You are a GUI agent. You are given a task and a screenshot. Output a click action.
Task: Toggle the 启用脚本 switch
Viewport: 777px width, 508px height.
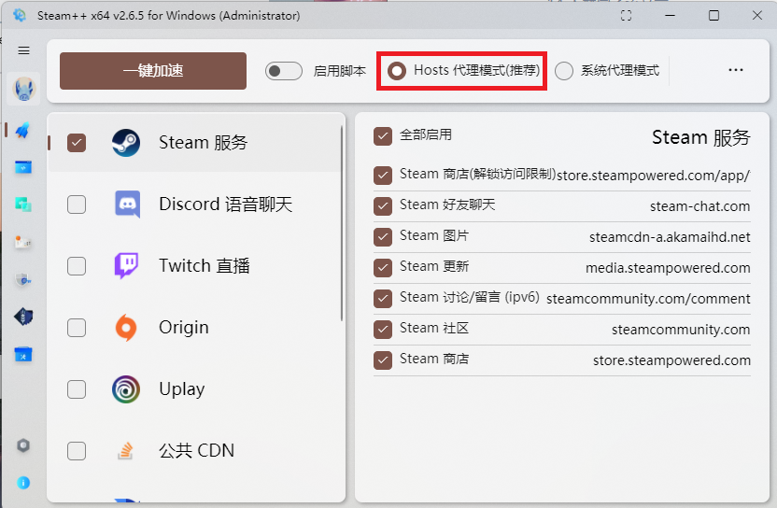coord(284,71)
